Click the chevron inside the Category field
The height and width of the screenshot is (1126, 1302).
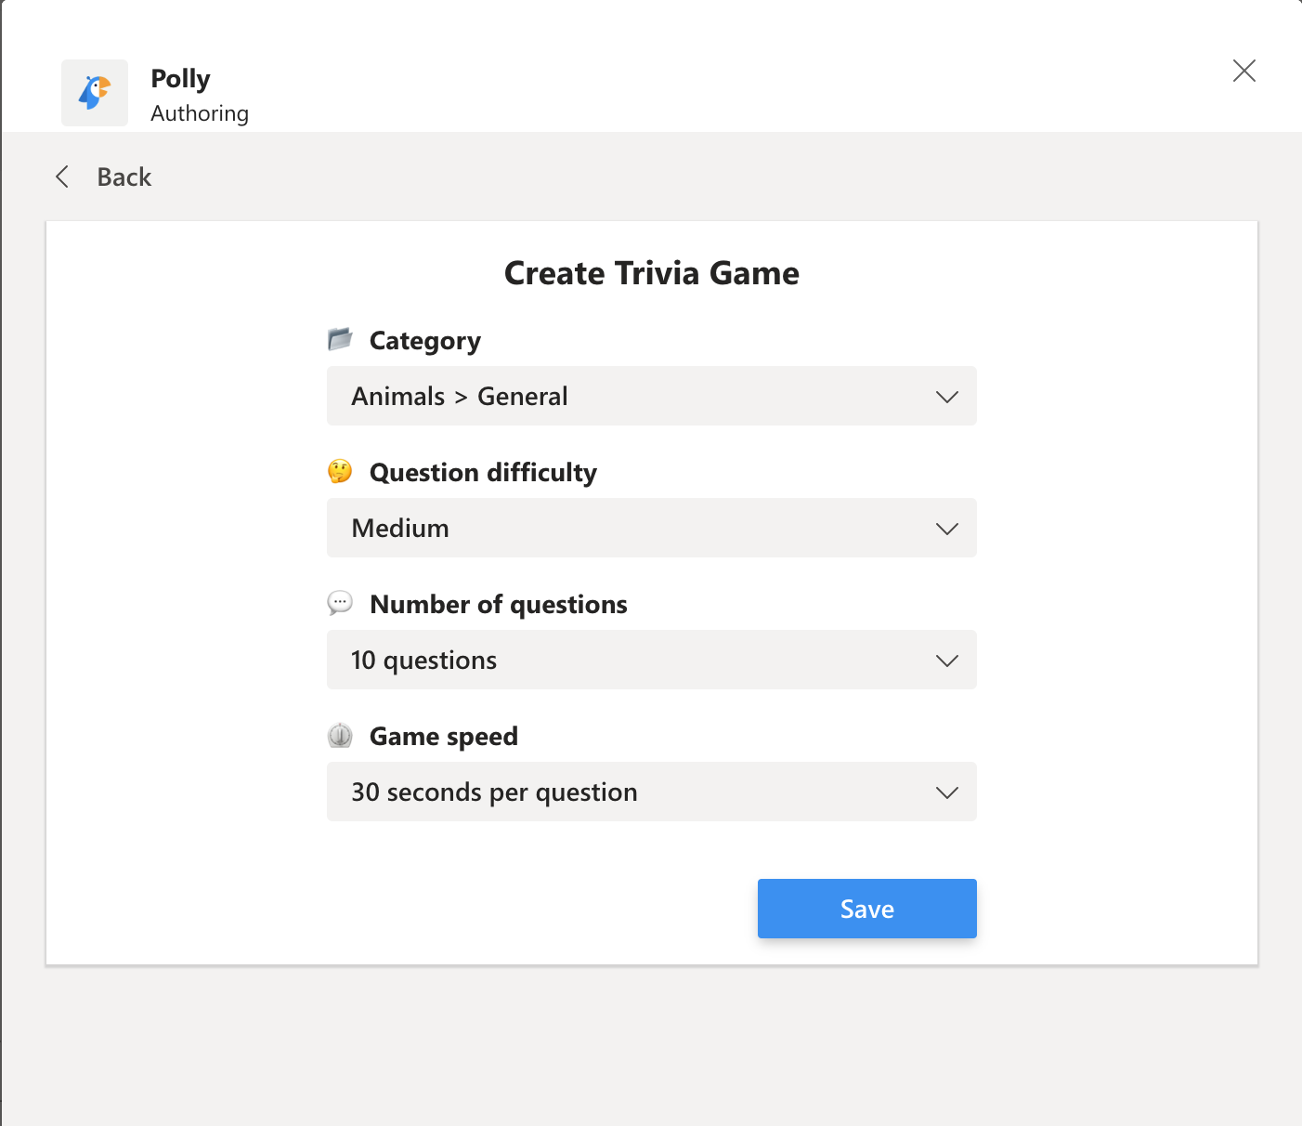947,396
